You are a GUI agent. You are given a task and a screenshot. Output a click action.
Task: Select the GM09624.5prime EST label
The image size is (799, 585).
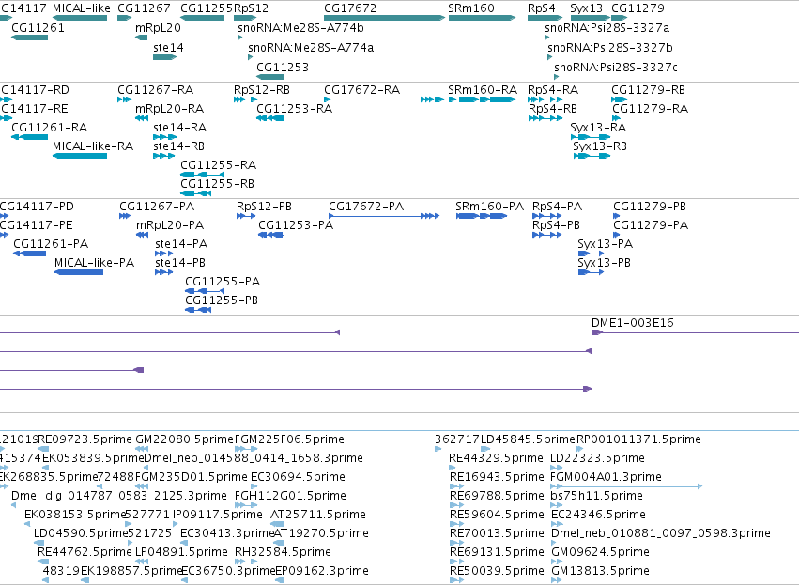600,552
